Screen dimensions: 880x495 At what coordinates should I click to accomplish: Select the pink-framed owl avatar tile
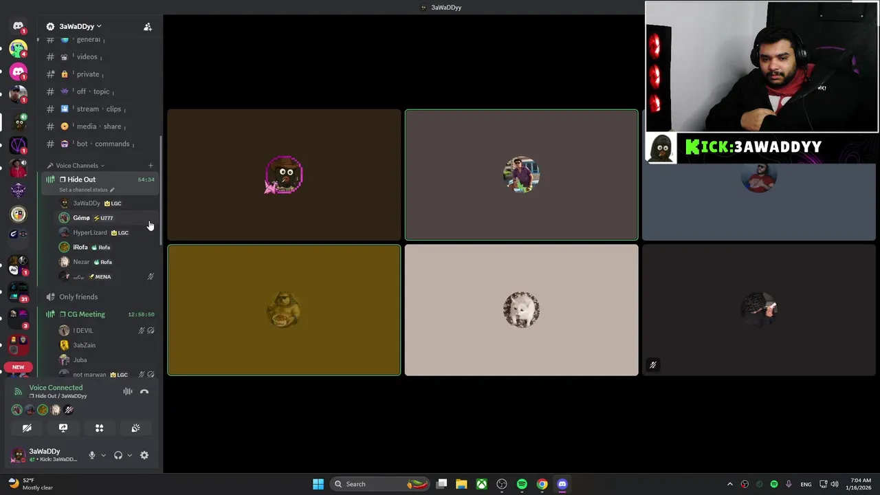coord(284,175)
